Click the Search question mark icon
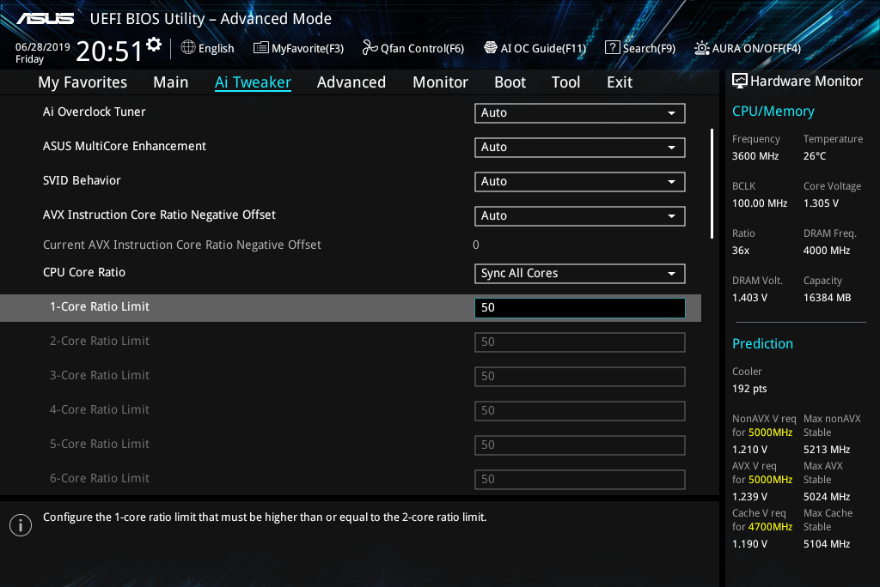 coord(612,48)
